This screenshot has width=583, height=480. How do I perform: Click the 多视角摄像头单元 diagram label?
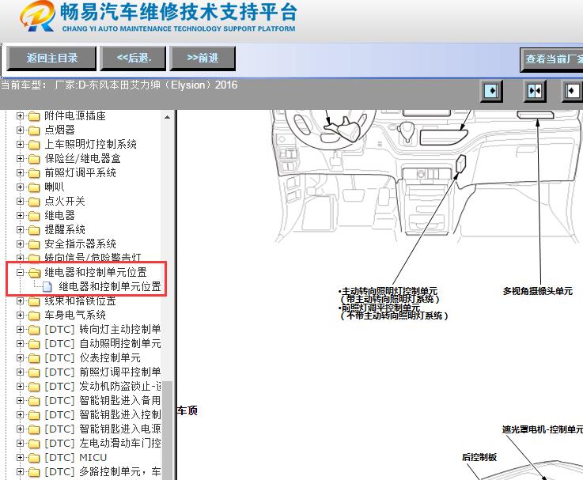(x=538, y=291)
